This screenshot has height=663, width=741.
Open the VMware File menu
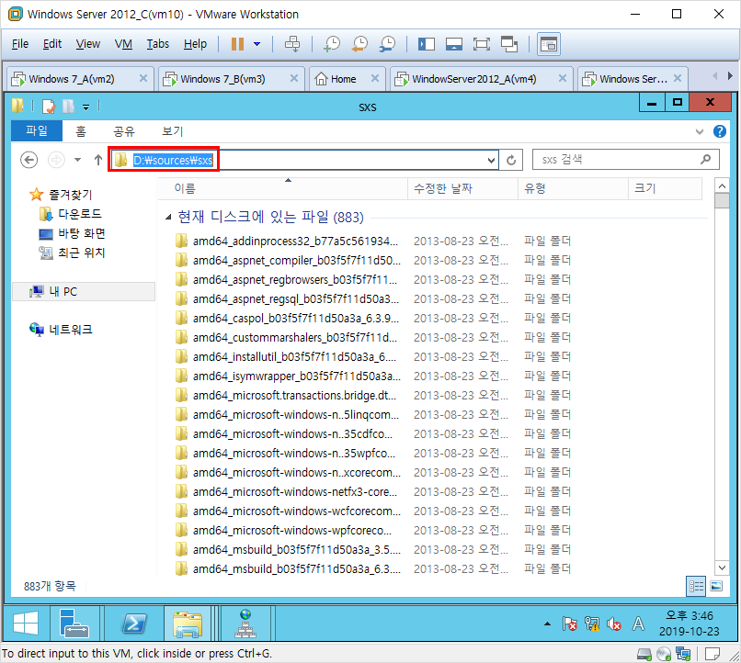point(20,44)
